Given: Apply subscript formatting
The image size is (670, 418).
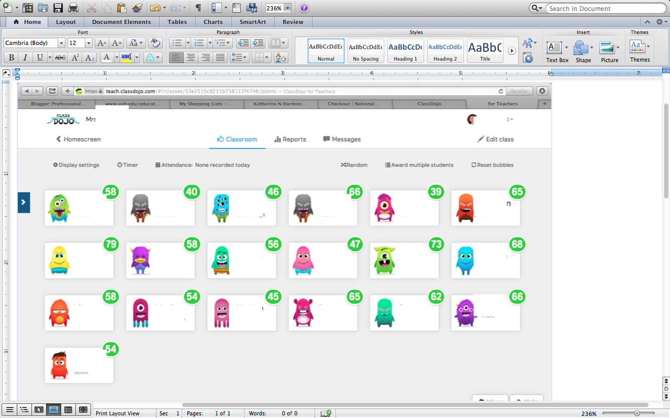Looking at the screenshot, I should [x=90, y=57].
